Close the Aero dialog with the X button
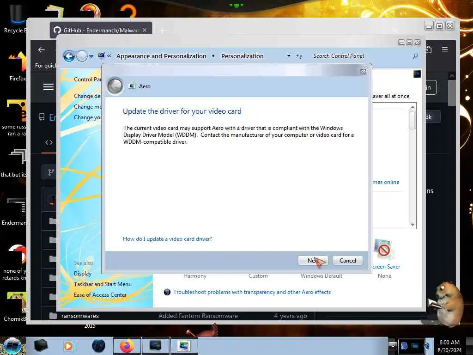The height and width of the screenshot is (355, 473). pos(364,71)
